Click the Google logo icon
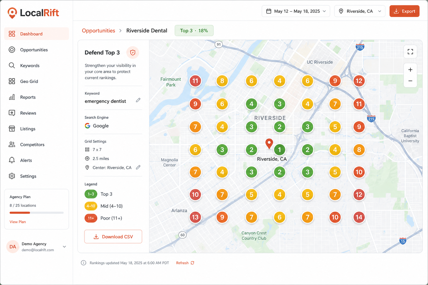Screen dimensions: 428x285 [x=87, y=126]
